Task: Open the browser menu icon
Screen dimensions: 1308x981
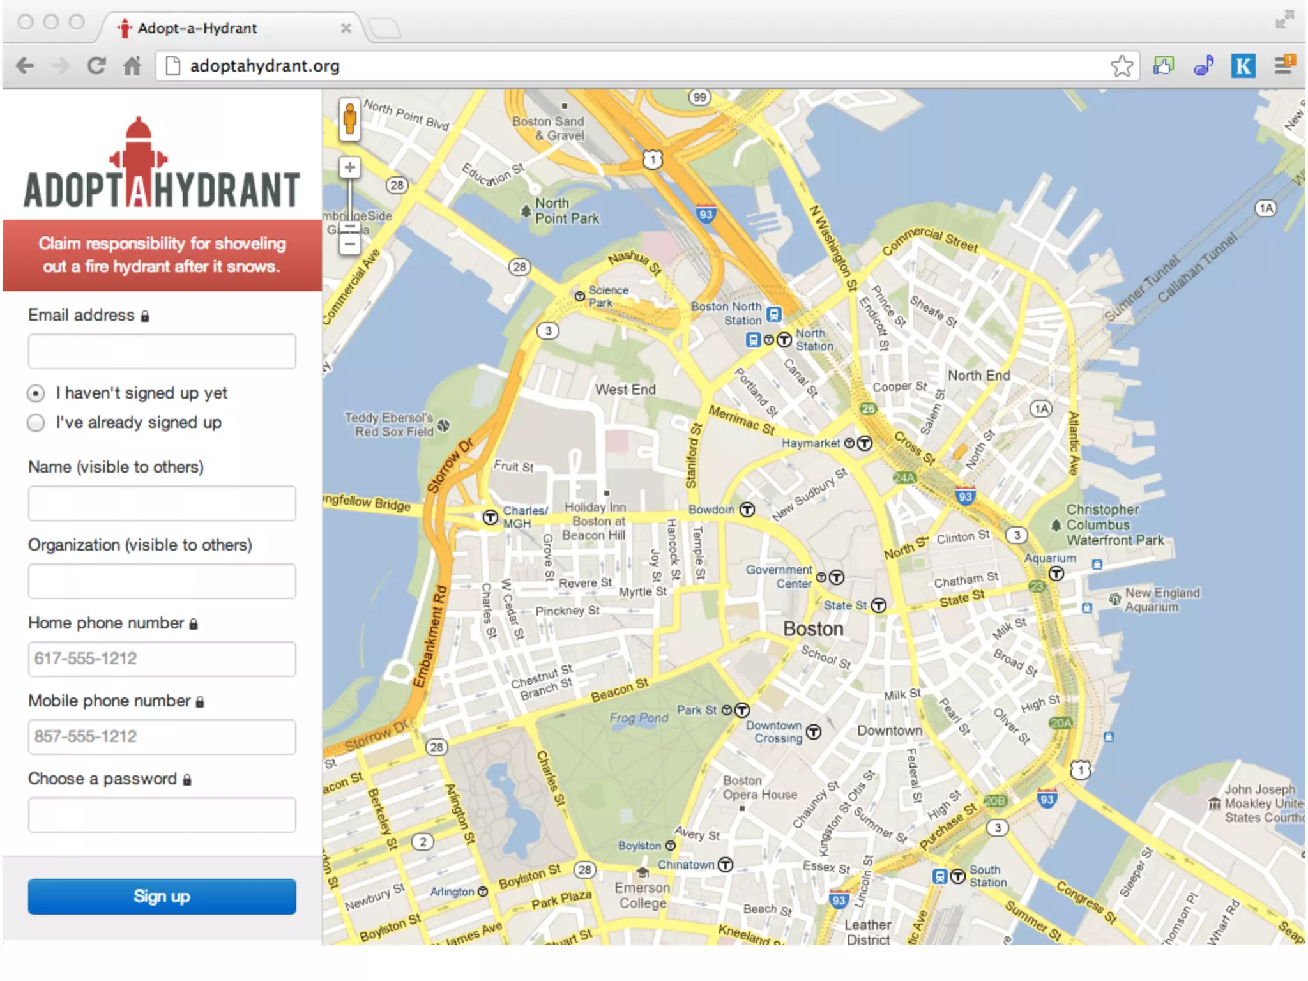Action: (1283, 65)
